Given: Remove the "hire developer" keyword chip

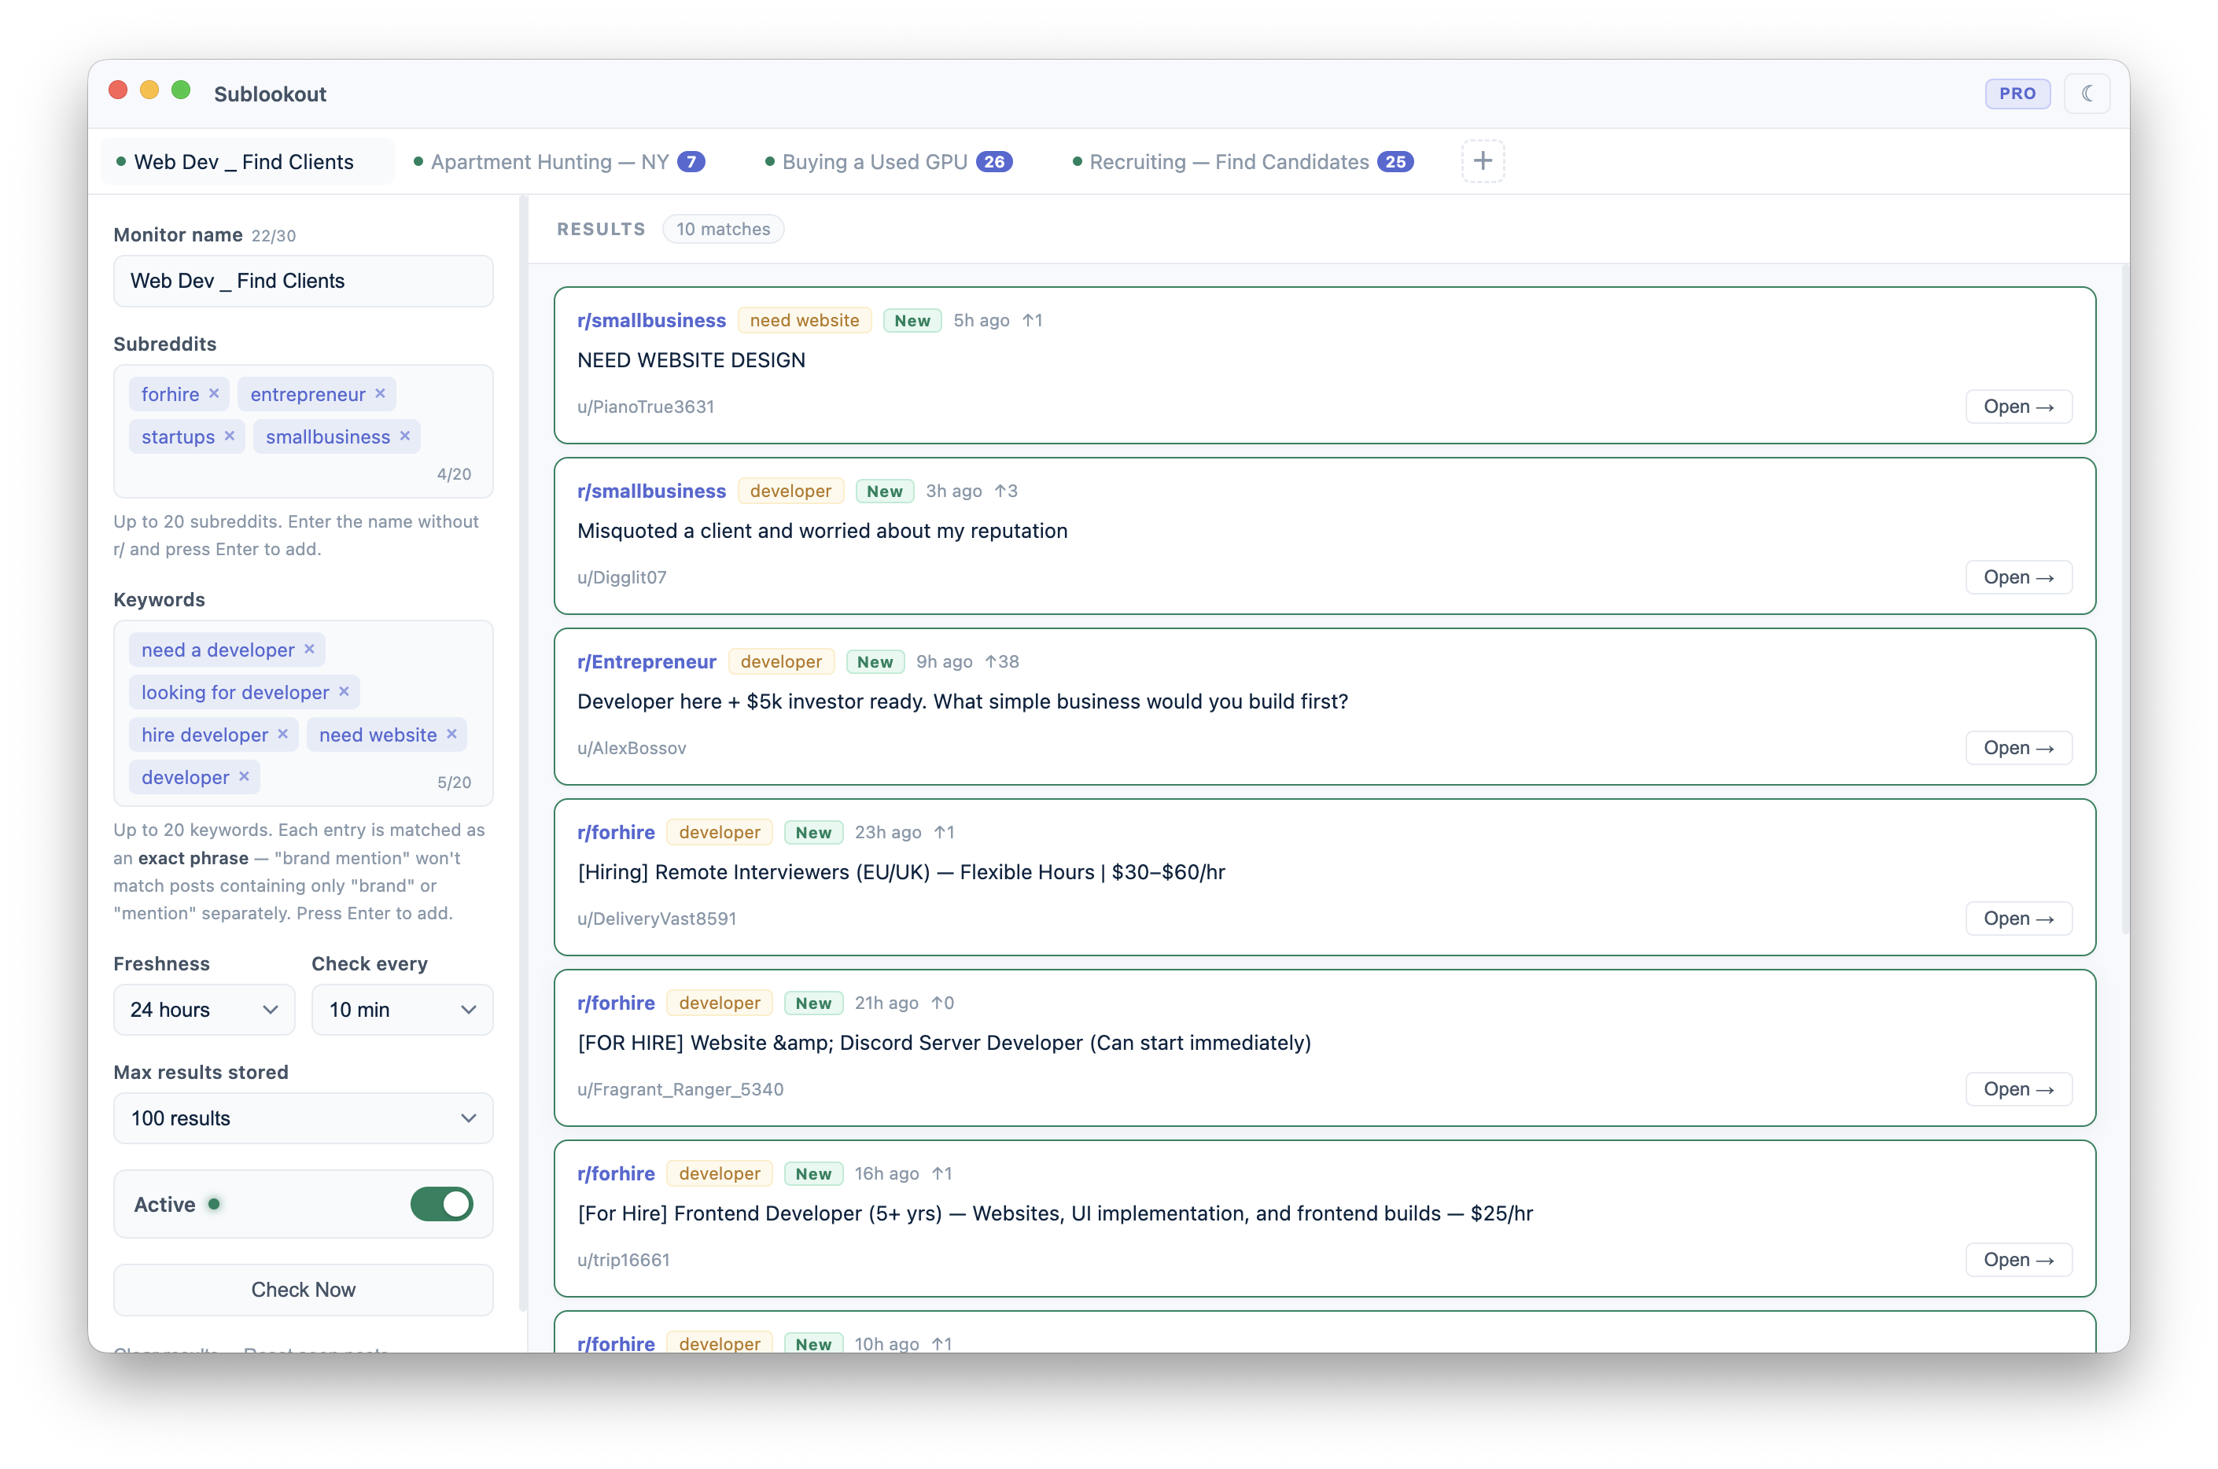Looking at the screenshot, I should [283, 734].
